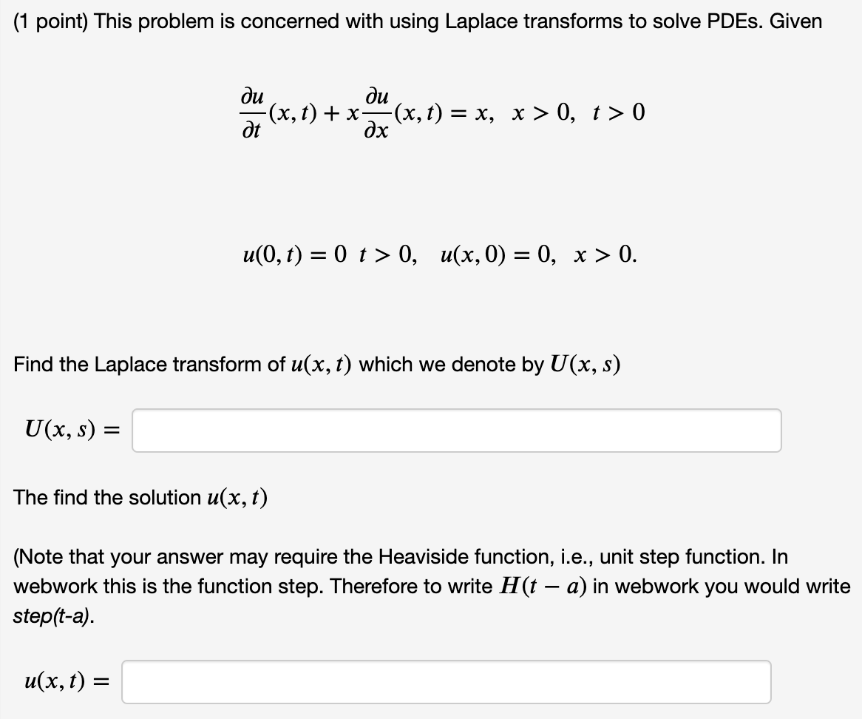Select the italic step(t-a) text
This screenshot has width=862, height=719.
[x=53, y=616]
